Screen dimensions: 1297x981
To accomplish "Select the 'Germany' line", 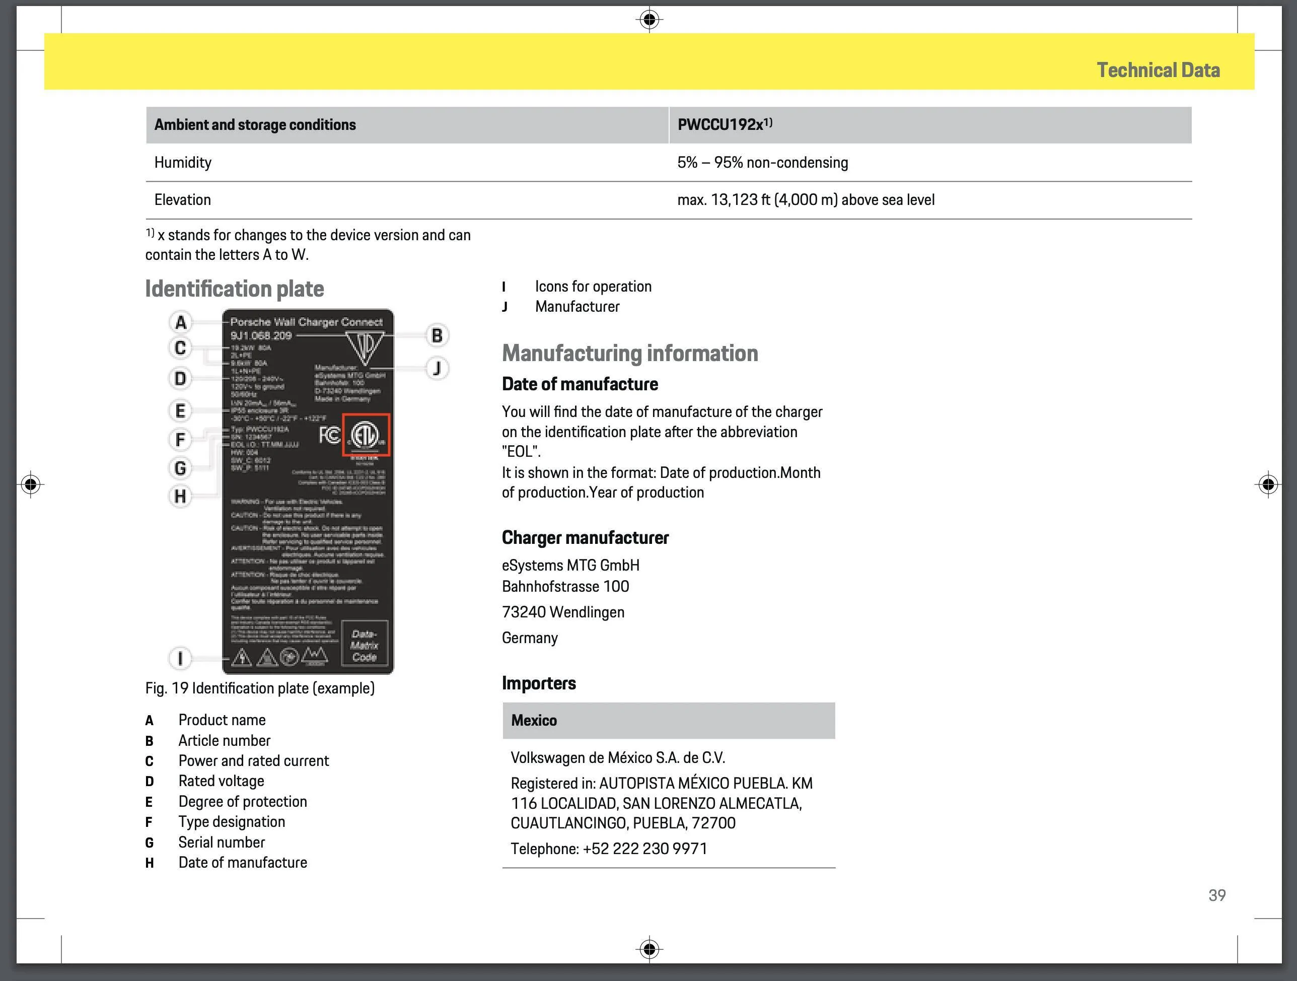I will click(530, 638).
